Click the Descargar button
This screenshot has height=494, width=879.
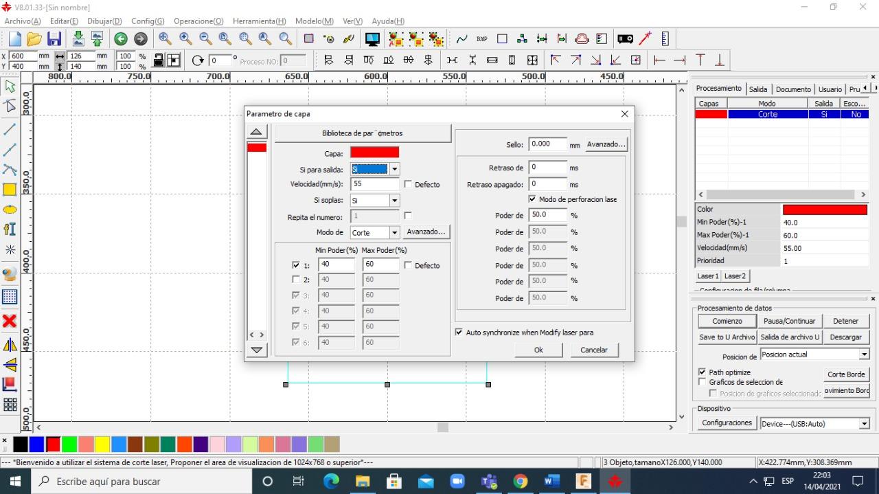pyautogui.click(x=845, y=337)
